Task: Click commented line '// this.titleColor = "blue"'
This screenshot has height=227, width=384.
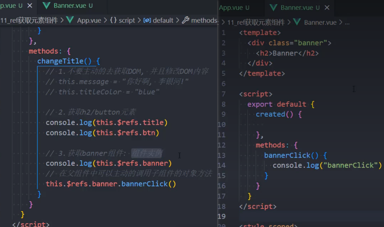Action: [x=103, y=92]
